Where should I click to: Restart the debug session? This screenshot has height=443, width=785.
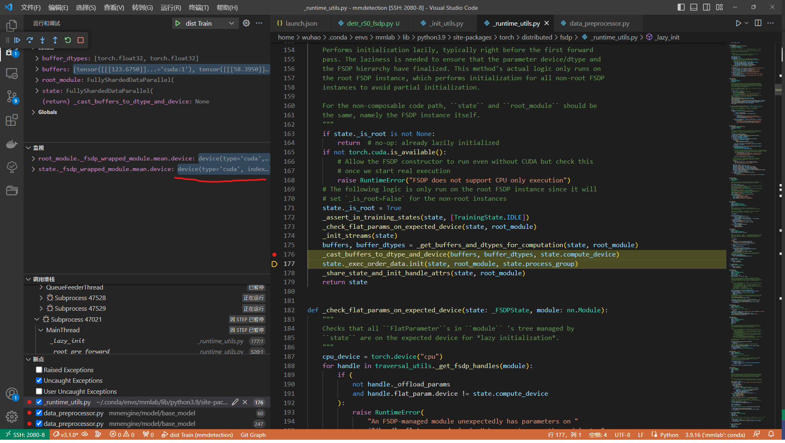pos(68,40)
